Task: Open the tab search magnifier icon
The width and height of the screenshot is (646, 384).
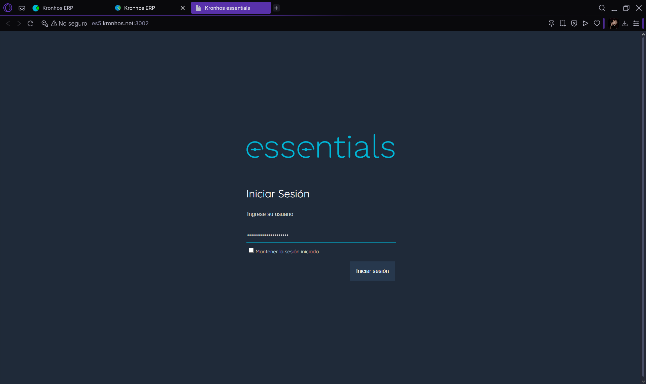Action: 602,8
